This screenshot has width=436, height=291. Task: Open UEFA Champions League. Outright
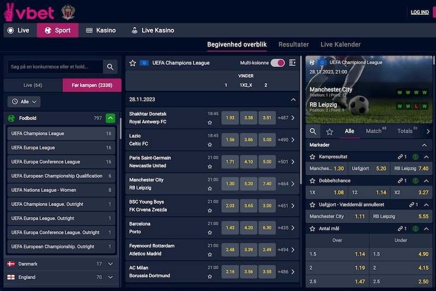click(x=61, y=205)
